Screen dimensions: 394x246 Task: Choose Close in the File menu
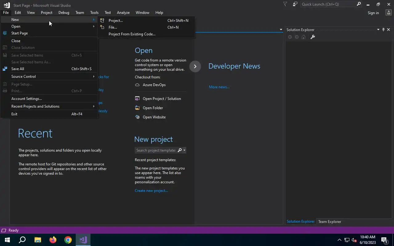(x=49, y=41)
